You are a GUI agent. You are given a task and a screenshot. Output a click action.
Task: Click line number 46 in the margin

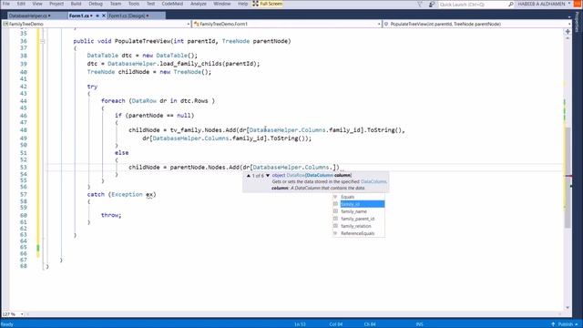click(23, 116)
